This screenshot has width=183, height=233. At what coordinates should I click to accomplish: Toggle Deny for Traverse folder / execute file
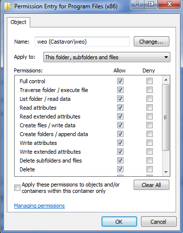coord(149,90)
